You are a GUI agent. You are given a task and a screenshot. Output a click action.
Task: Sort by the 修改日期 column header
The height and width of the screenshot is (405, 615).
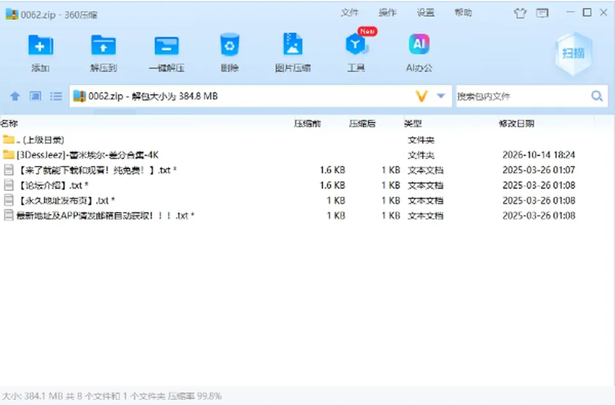516,124
